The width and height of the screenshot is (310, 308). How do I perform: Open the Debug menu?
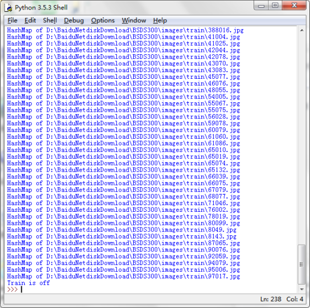tap(74, 20)
